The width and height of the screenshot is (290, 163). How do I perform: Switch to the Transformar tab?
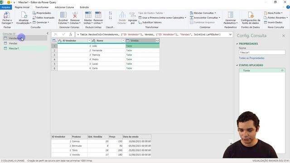tap(42, 7)
